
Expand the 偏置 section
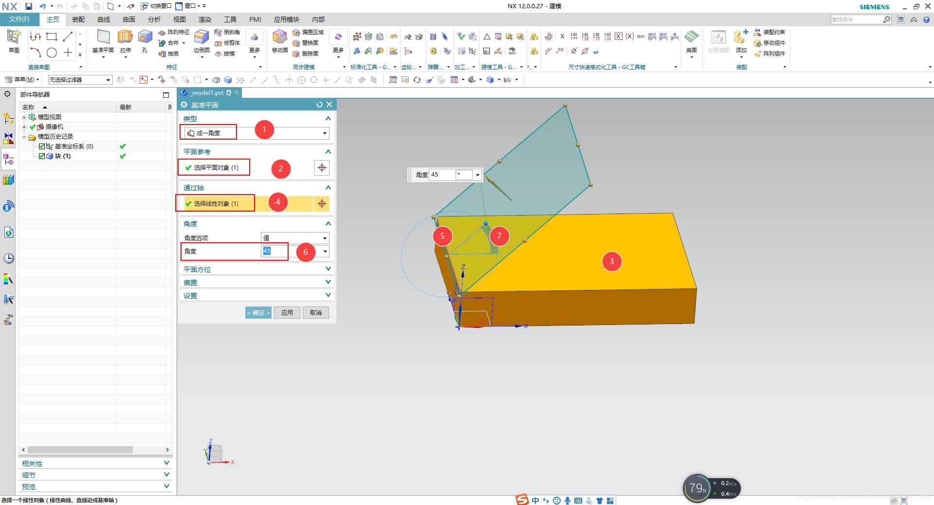coord(328,282)
